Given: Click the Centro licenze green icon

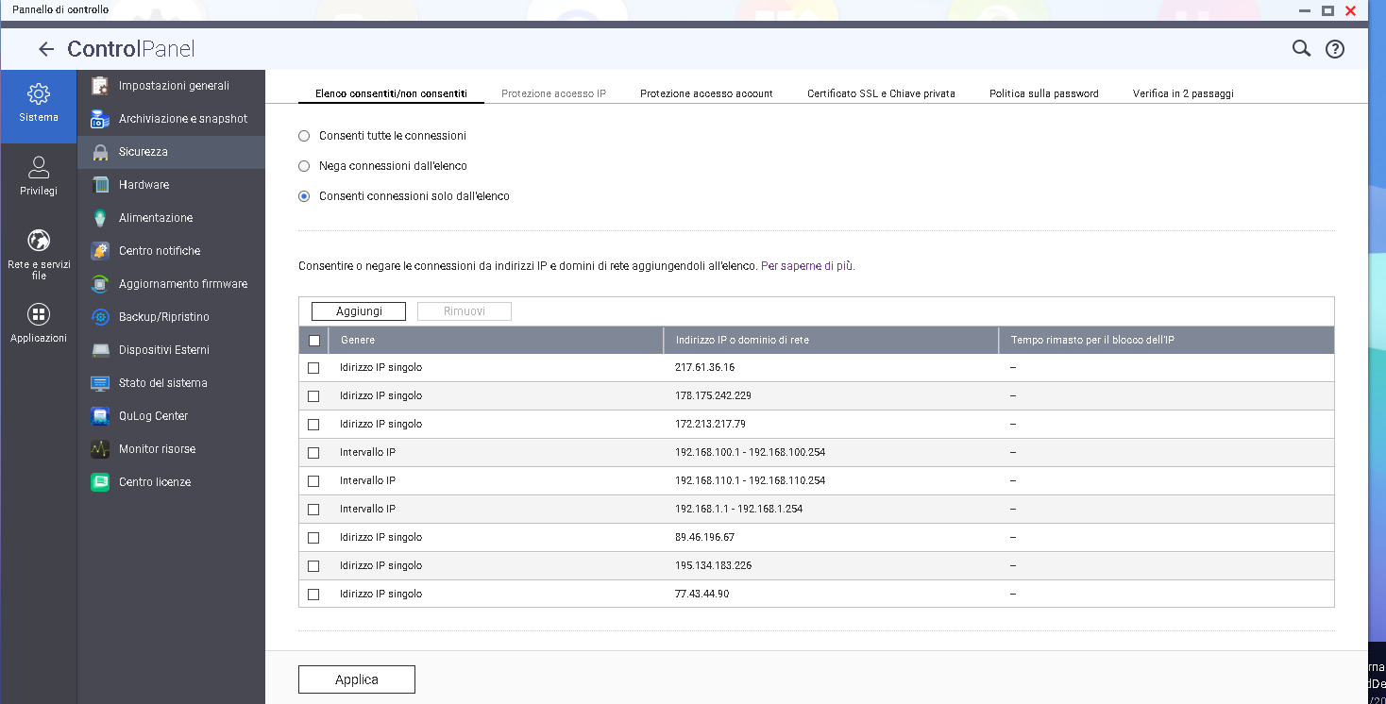Looking at the screenshot, I should coord(100,482).
